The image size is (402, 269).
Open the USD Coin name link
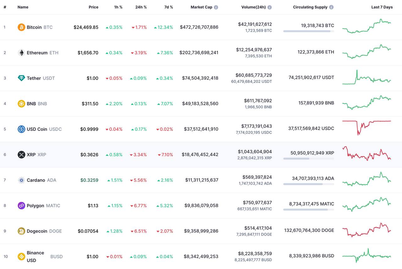pos(37,129)
